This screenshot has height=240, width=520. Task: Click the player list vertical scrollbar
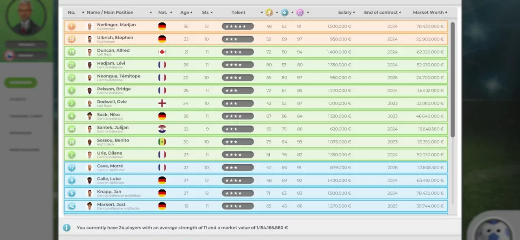[x=453, y=79]
